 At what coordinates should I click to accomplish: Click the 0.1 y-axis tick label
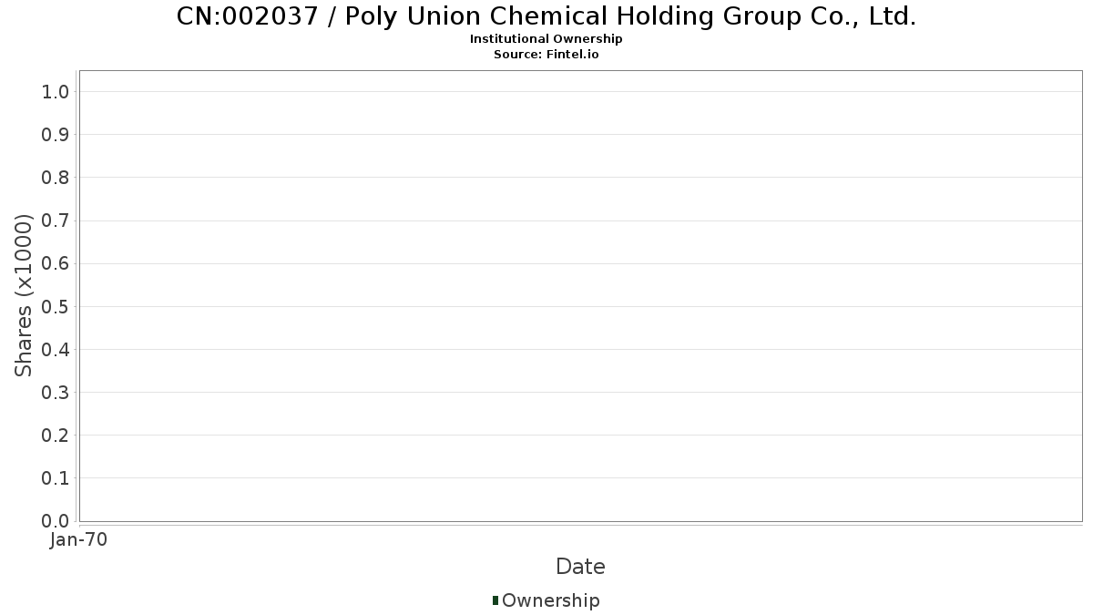pyautogui.click(x=56, y=478)
